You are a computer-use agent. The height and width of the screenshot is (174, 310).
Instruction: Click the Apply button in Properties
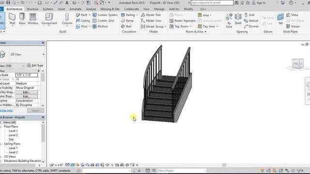(35, 111)
